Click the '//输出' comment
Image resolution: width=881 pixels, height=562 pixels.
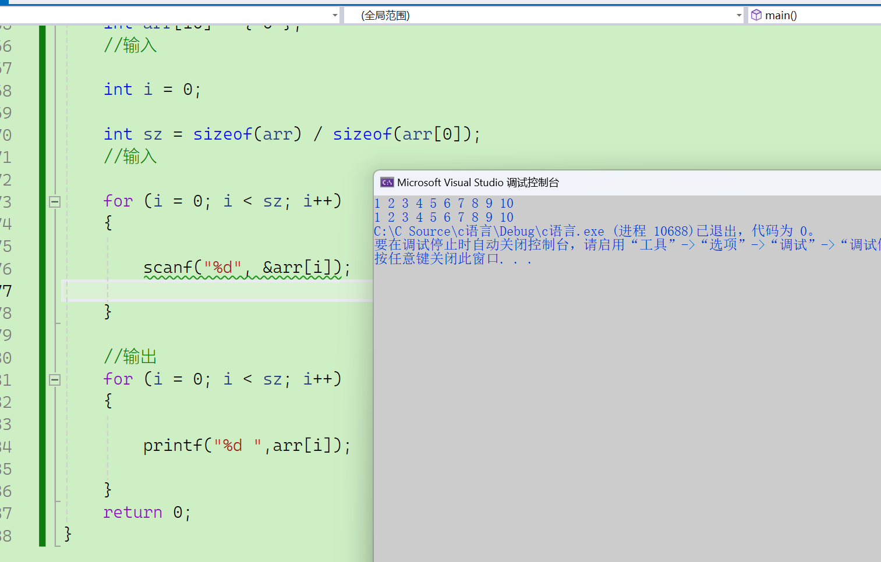tap(130, 356)
